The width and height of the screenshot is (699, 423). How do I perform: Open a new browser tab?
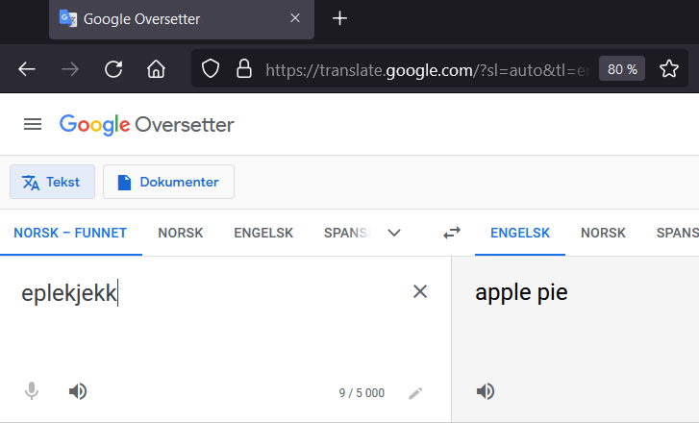(x=339, y=18)
